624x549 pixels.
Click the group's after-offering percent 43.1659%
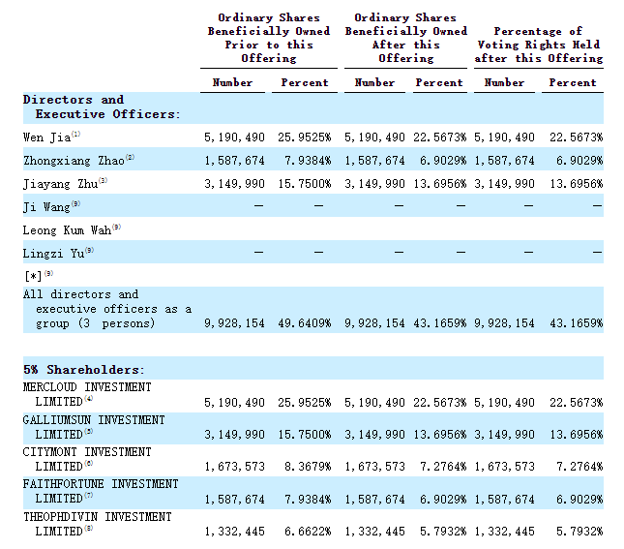[x=440, y=323]
